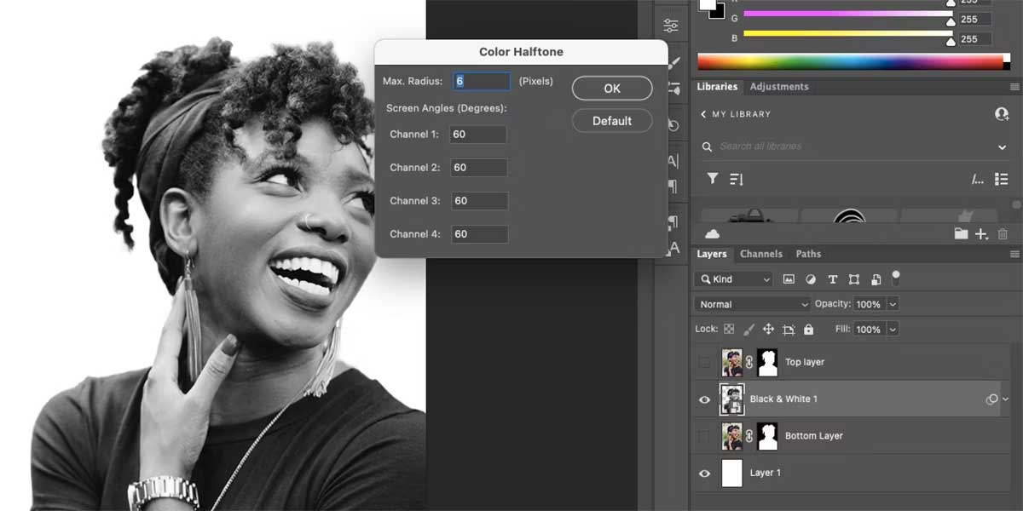This screenshot has height=511, width=1023.
Task: Open the Cloud Documents sync status icon
Action: tap(713, 234)
